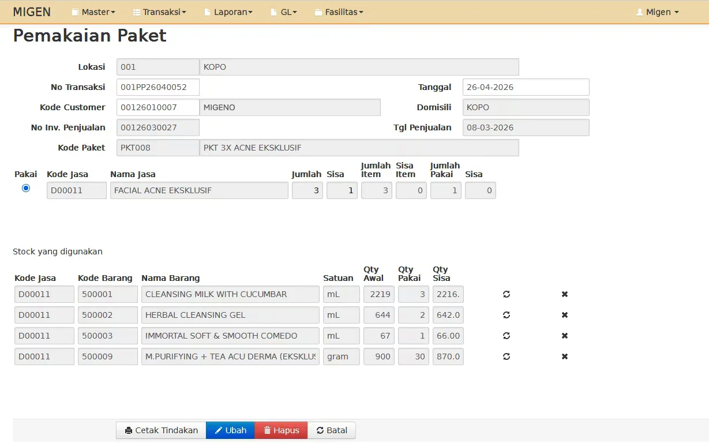Expand the GL menu
This screenshot has width=709, height=443.
(x=284, y=12)
